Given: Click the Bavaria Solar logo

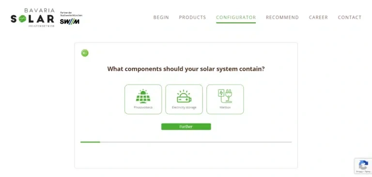Looking at the screenshot, I should [32, 18].
